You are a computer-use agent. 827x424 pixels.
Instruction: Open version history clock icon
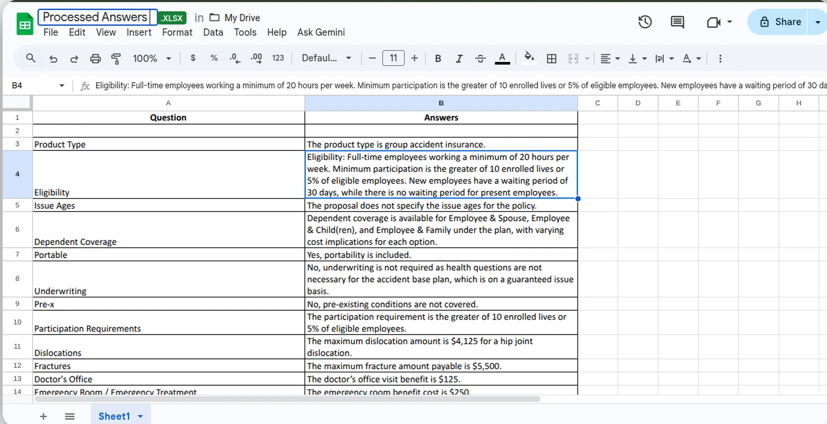tap(645, 22)
